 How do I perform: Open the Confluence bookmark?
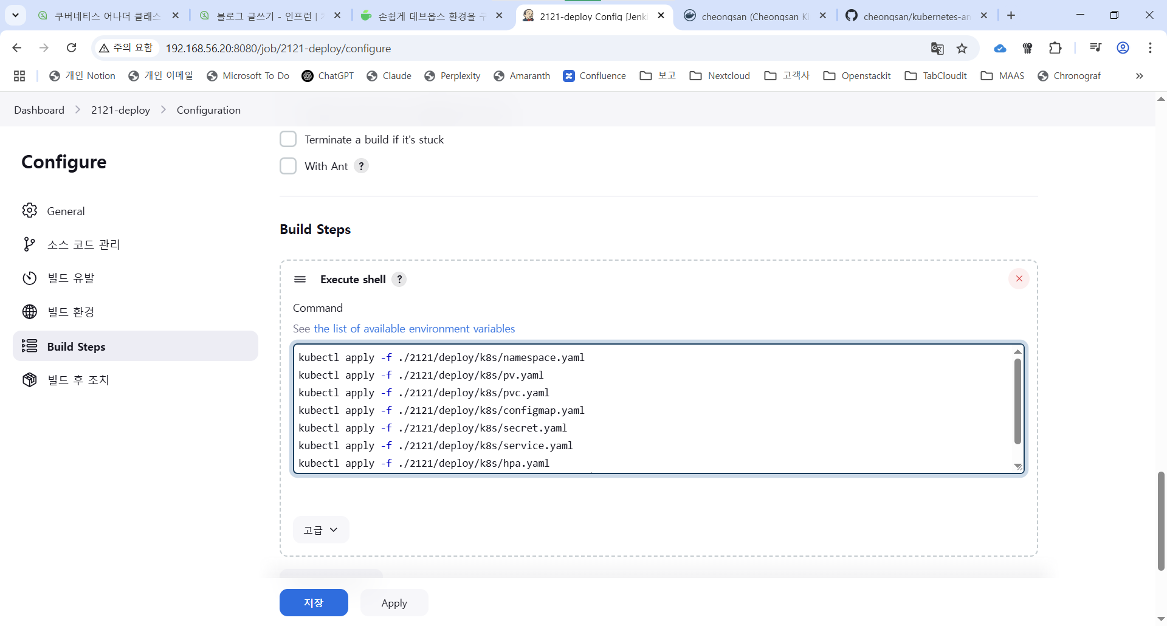pyautogui.click(x=594, y=76)
